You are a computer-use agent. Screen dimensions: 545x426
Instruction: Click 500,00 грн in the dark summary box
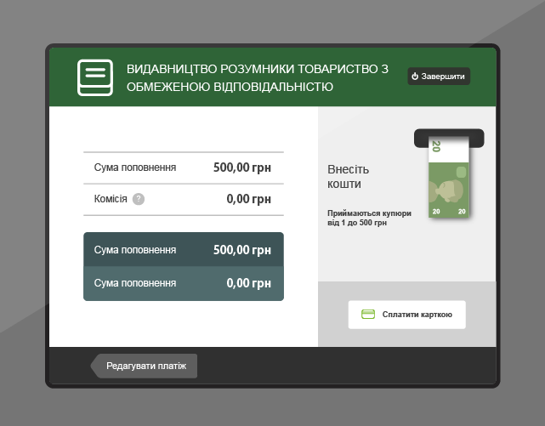tap(242, 250)
